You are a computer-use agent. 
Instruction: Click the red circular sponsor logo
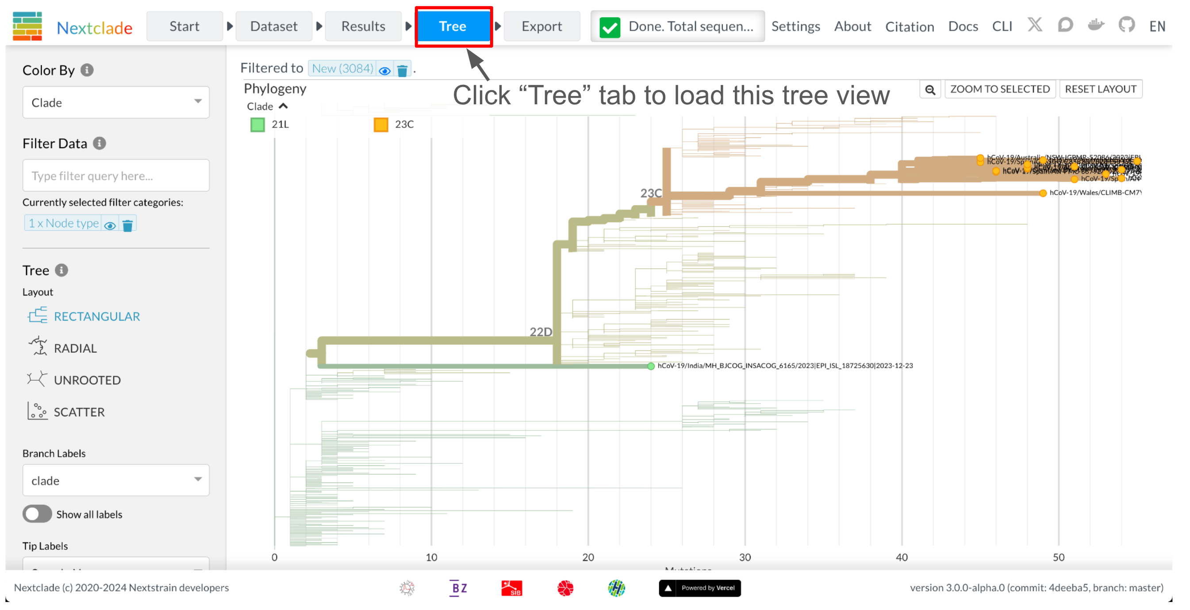pos(565,588)
